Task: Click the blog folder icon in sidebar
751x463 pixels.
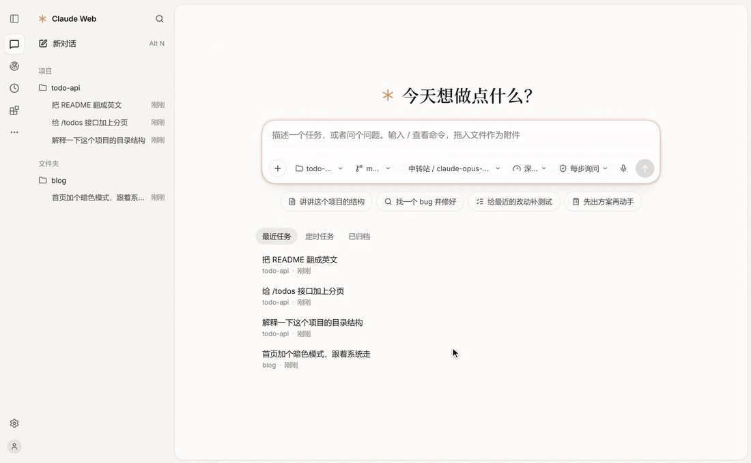Action: point(42,180)
